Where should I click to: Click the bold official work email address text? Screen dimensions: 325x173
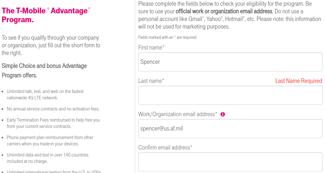coord(224,11)
